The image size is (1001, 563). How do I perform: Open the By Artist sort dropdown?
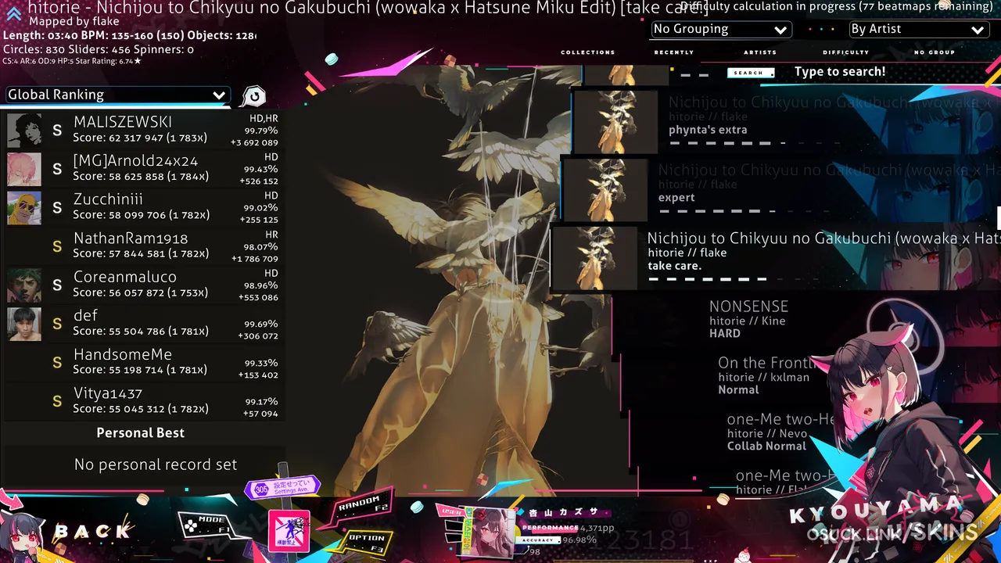919,29
